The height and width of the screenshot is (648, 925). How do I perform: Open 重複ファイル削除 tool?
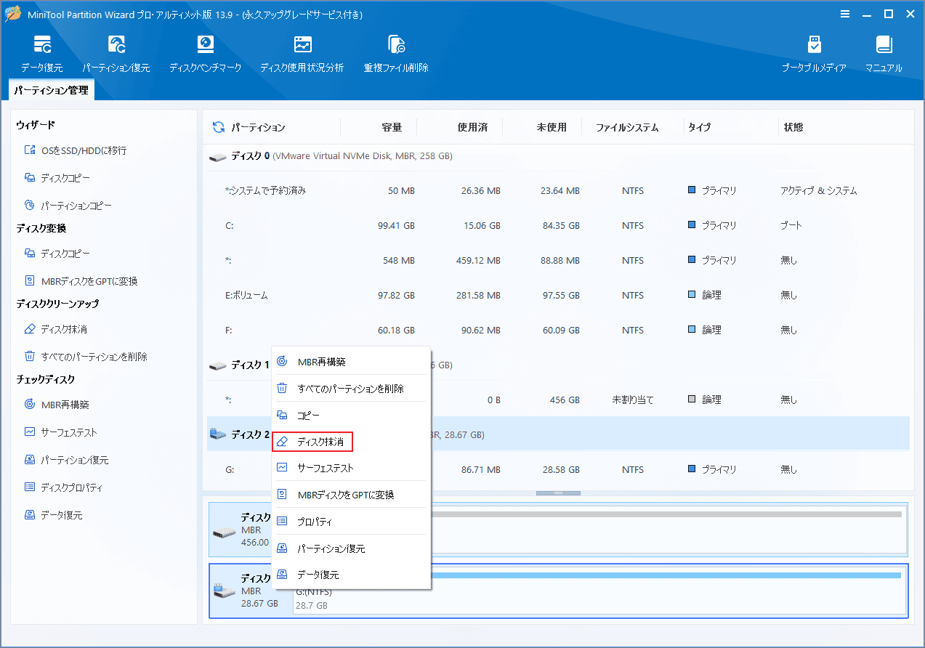click(x=396, y=54)
